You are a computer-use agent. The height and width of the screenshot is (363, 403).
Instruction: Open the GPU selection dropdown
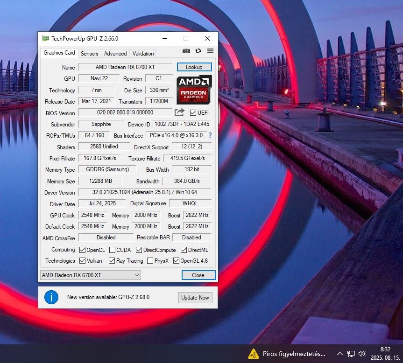[91, 275]
